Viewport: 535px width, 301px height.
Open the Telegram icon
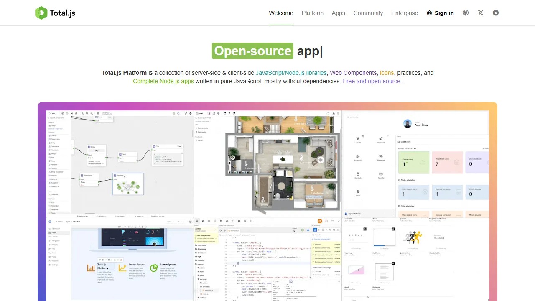pos(496,13)
